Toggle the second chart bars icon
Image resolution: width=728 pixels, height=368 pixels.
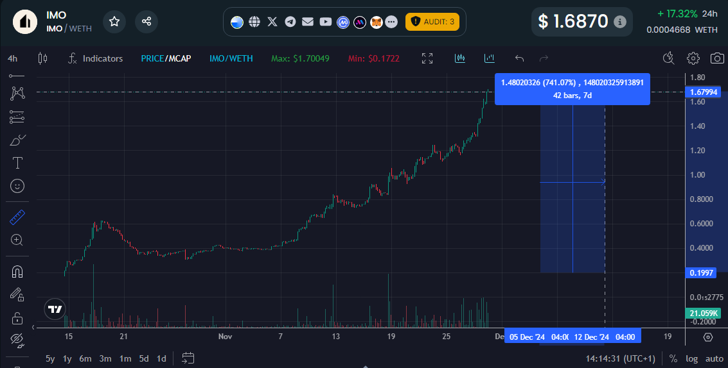490,58
